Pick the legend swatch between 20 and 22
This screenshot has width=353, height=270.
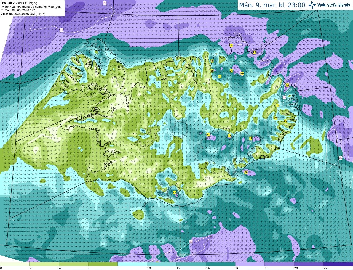point(309,264)
